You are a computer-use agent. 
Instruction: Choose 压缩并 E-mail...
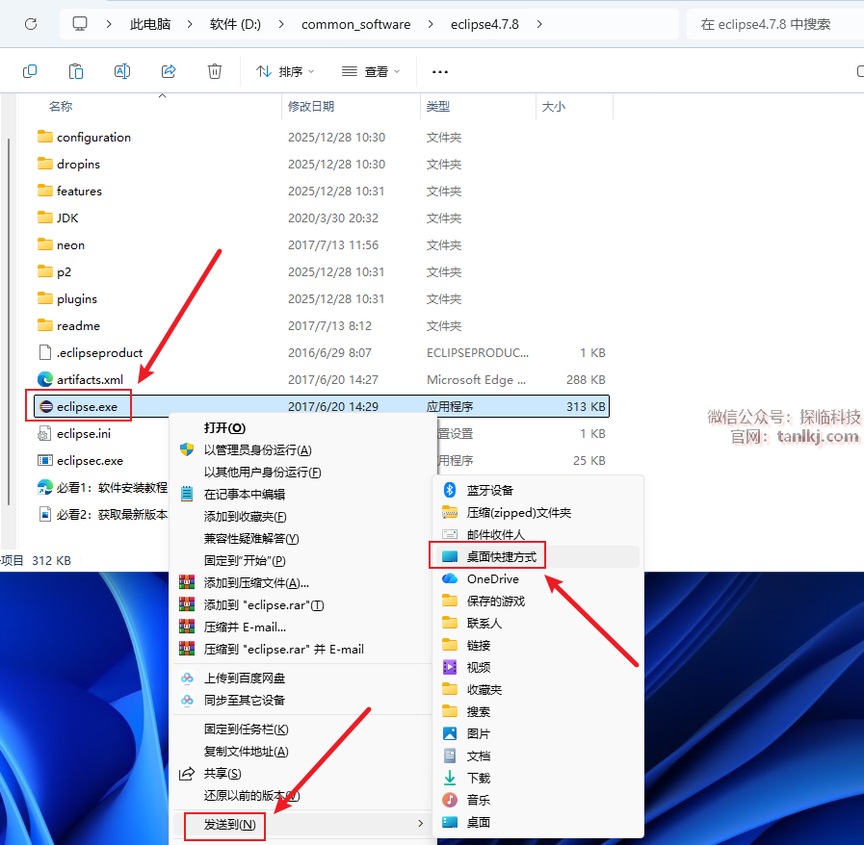click(245, 627)
